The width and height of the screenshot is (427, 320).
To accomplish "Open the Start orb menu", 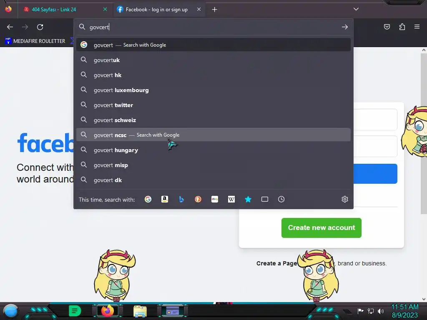I will tap(10, 311).
